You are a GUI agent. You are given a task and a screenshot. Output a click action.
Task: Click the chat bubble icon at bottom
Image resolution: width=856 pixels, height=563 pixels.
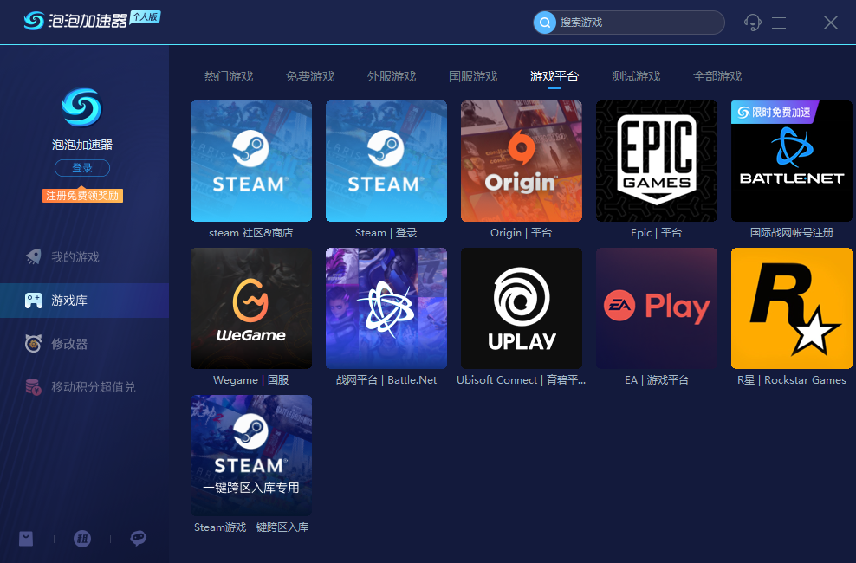138,539
